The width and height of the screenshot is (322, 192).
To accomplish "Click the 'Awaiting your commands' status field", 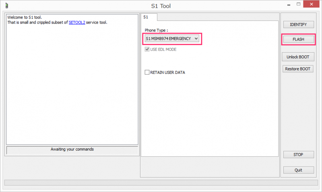I will [x=72, y=150].
